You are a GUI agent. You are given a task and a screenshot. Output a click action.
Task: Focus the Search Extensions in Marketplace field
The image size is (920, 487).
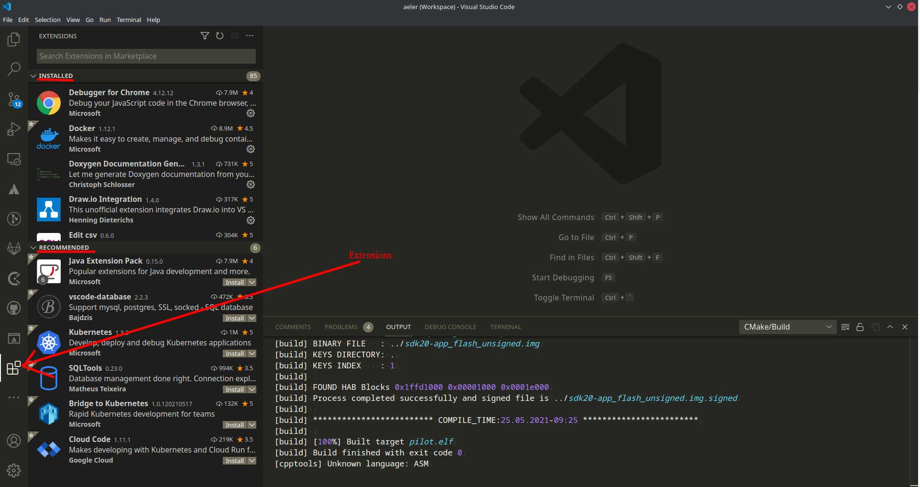146,56
